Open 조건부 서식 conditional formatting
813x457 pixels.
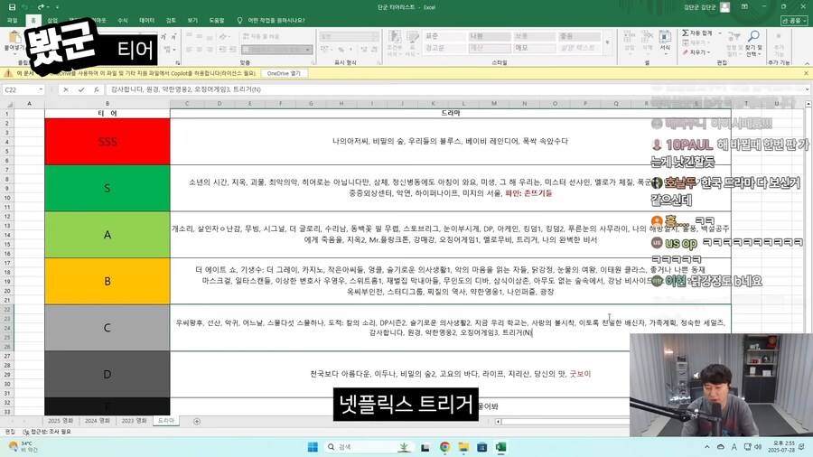[394, 43]
